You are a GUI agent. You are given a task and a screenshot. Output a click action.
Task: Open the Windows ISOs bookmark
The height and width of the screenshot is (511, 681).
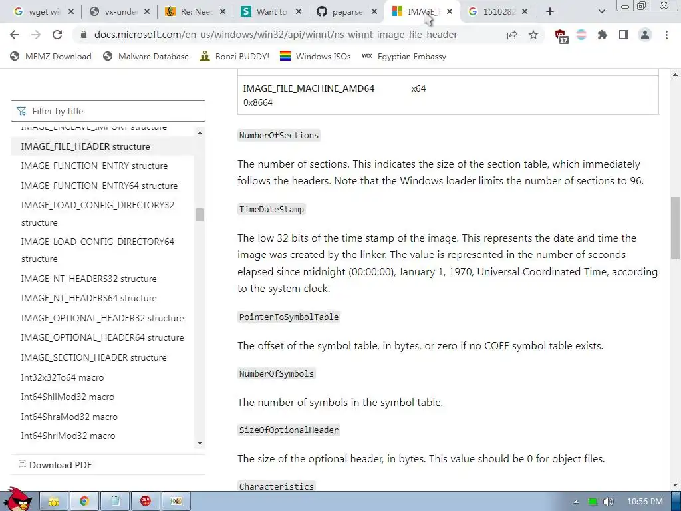pos(315,56)
